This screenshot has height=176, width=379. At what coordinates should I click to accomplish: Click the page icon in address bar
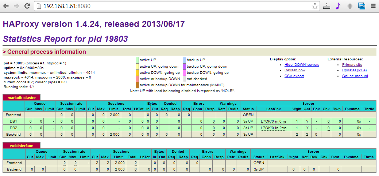39,6
